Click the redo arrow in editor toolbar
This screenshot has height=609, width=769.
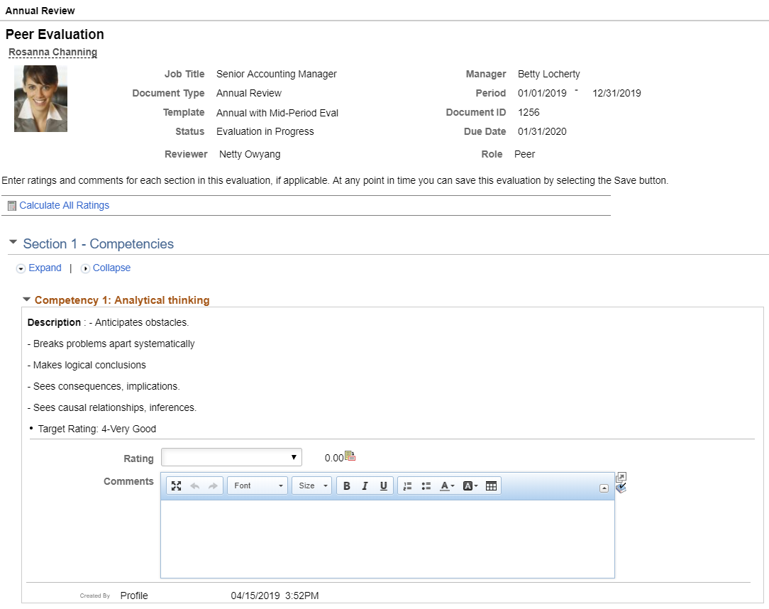(x=213, y=485)
